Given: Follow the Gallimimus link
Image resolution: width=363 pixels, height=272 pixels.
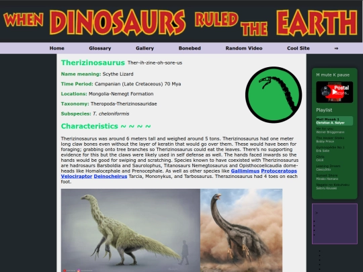Looking at the screenshot, I should 245,171.
